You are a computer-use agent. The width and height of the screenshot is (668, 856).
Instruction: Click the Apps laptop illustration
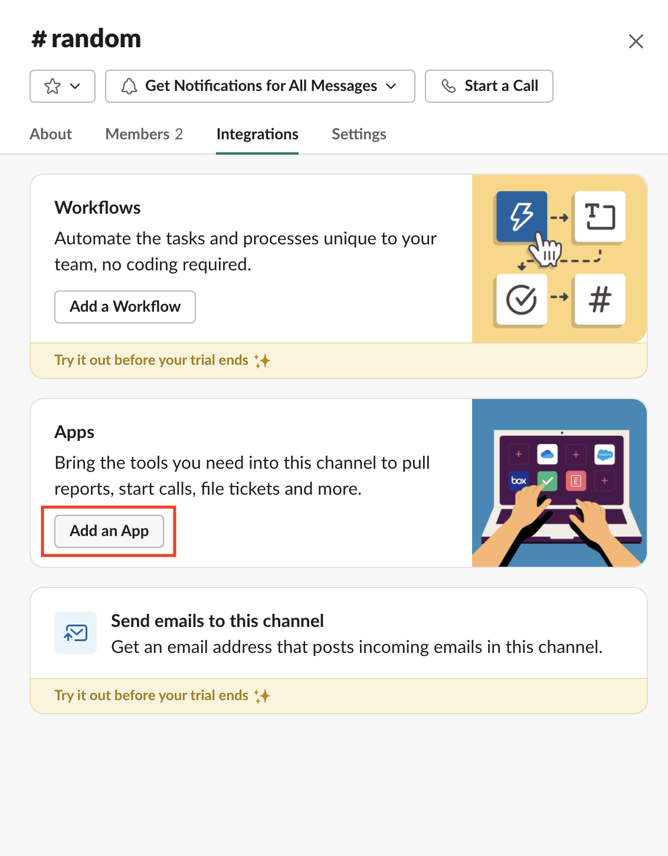click(x=559, y=483)
